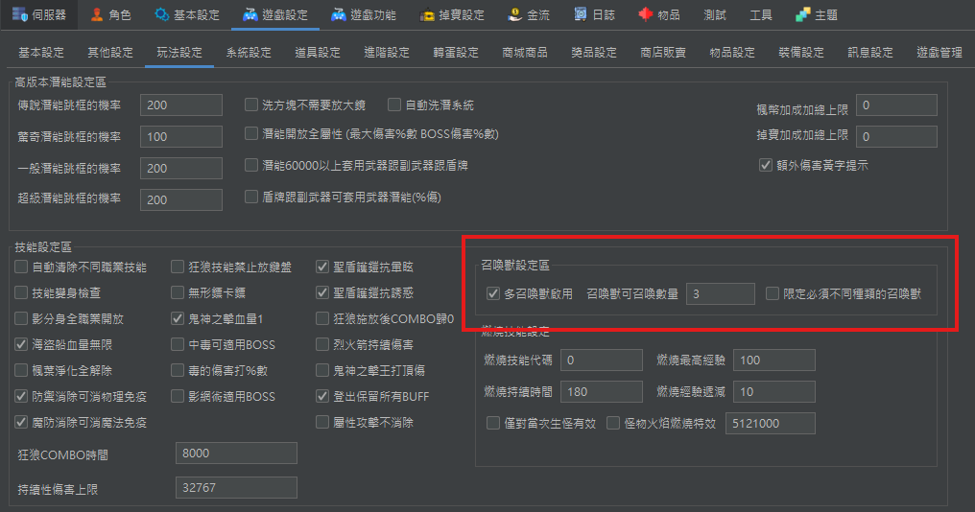Open the 測試 menu tab
The image size is (975, 512).
pos(715,15)
